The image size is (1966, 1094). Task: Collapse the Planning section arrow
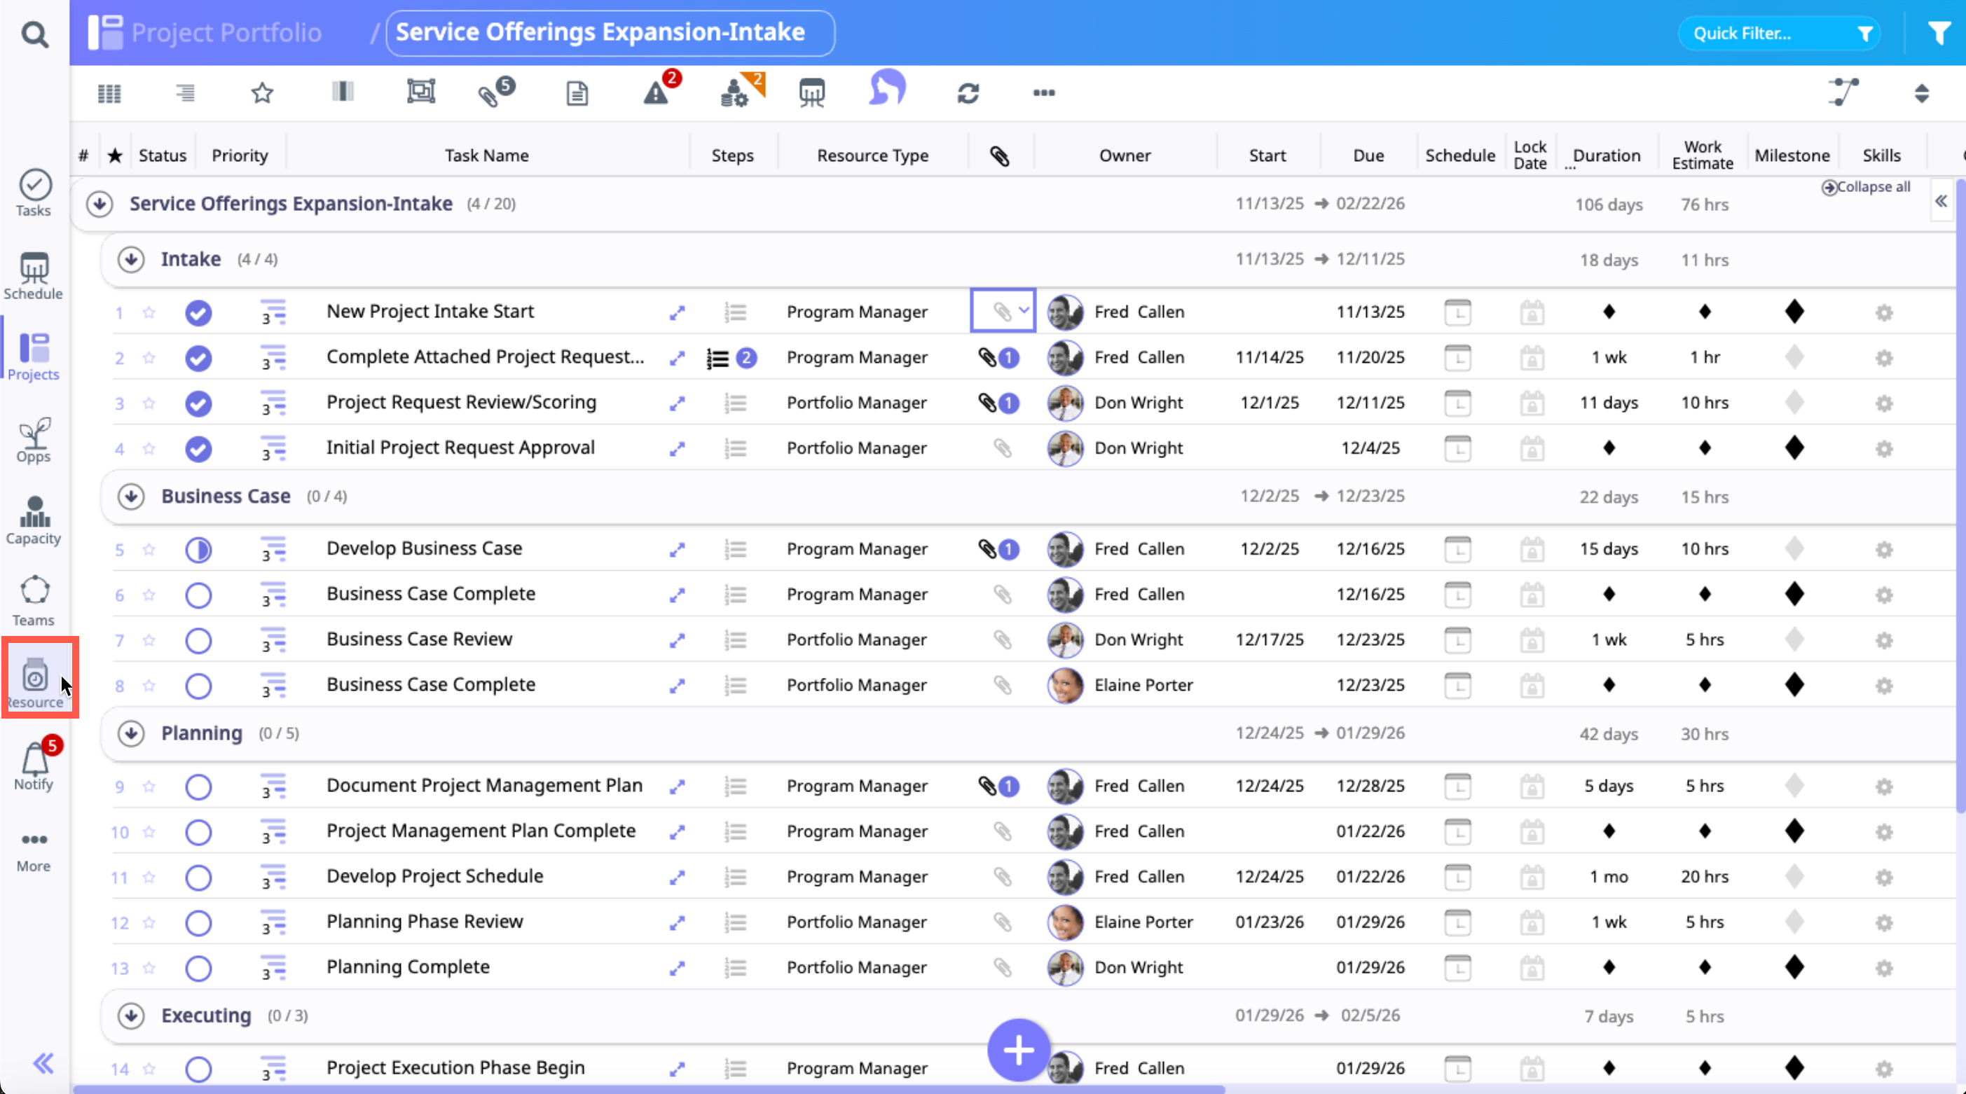pos(131,733)
